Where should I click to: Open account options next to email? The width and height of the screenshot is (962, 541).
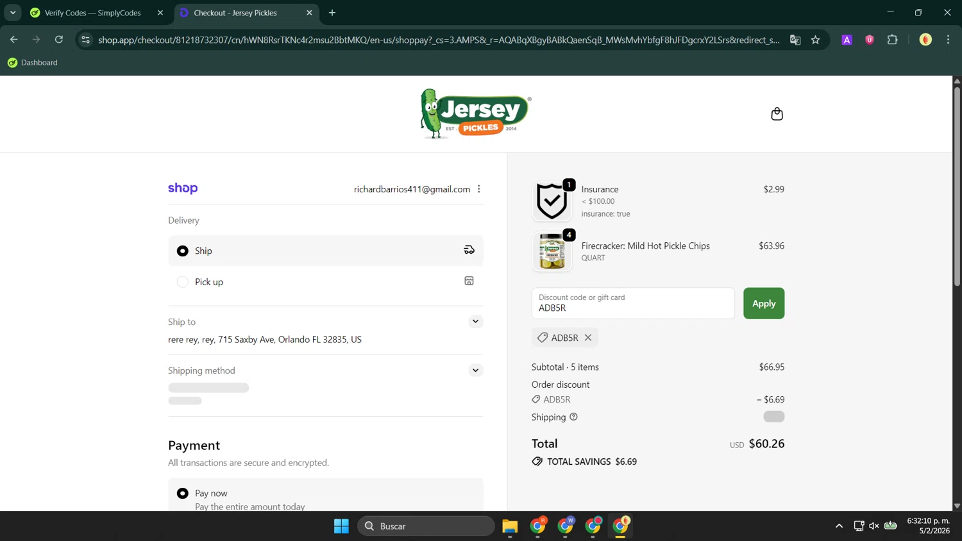(x=478, y=189)
